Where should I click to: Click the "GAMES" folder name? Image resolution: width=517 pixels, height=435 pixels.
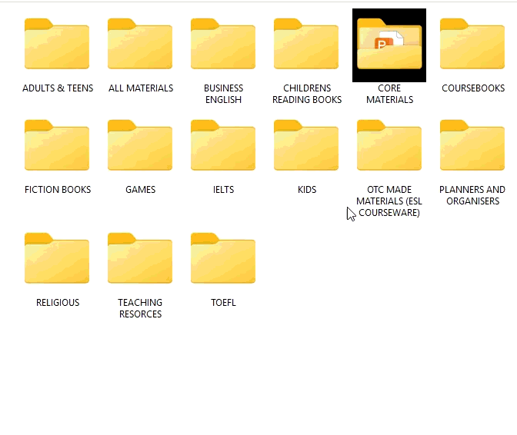141,190
